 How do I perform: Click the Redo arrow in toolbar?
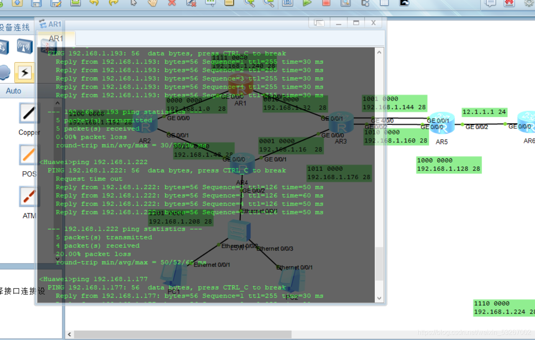pos(113,2)
